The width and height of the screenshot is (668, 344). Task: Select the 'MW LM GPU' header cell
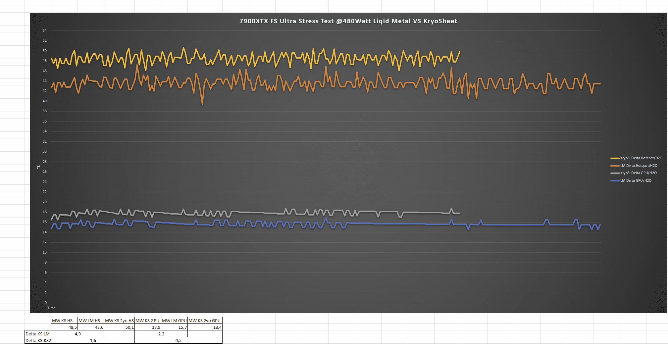(175, 320)
